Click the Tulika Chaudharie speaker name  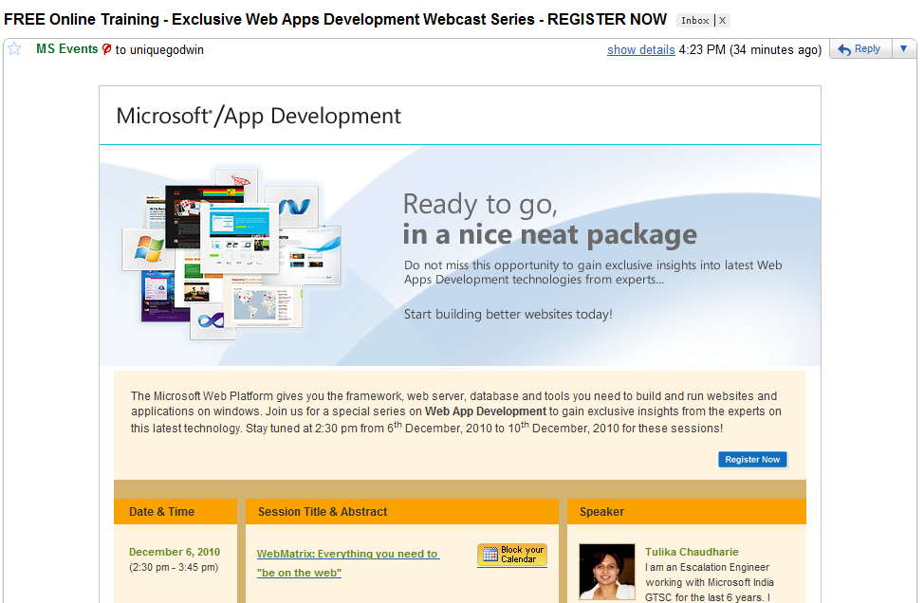692,552
